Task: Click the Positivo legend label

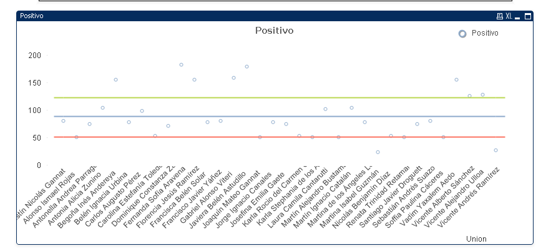Action: 485,33
